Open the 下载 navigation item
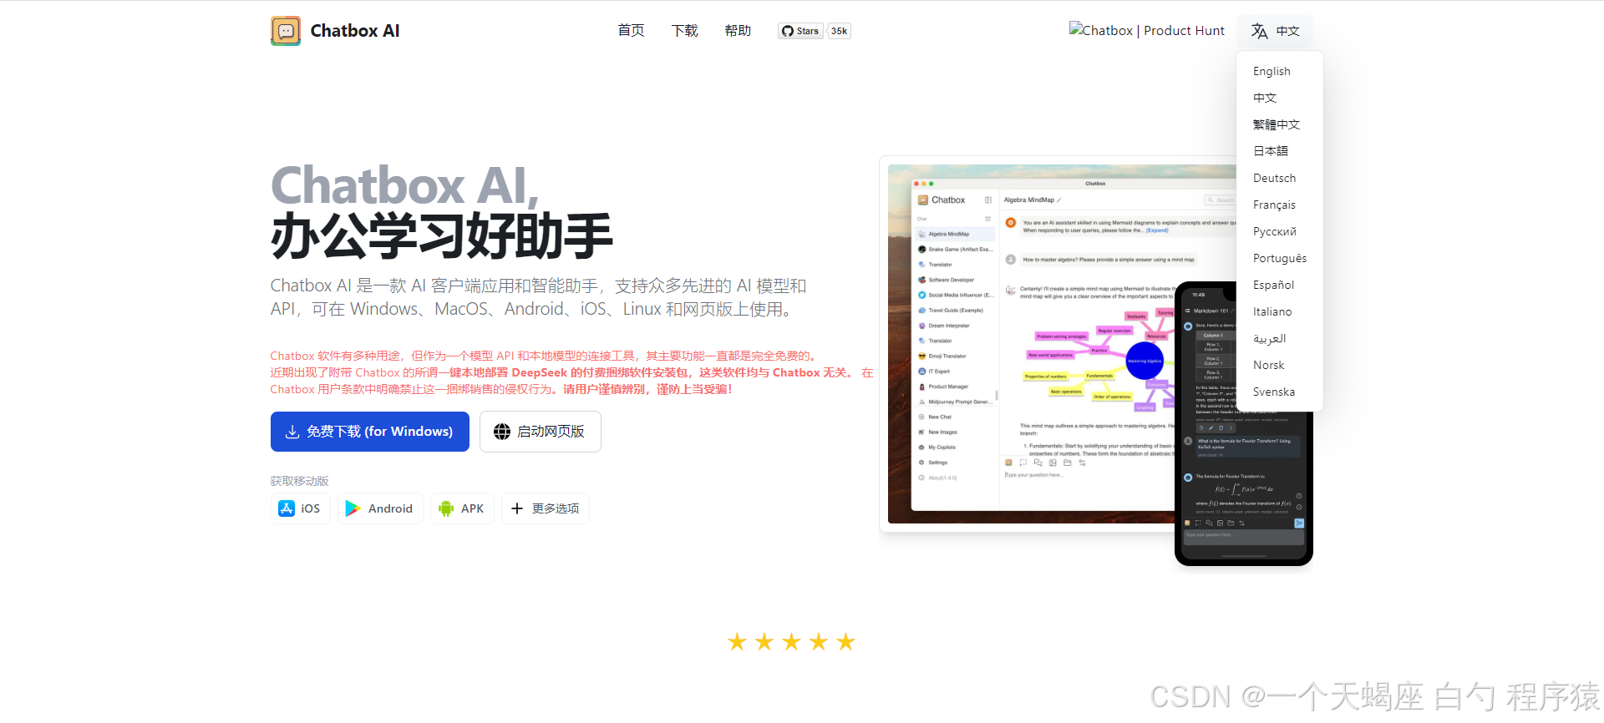Screen dimensions: 1604x723 684,31
